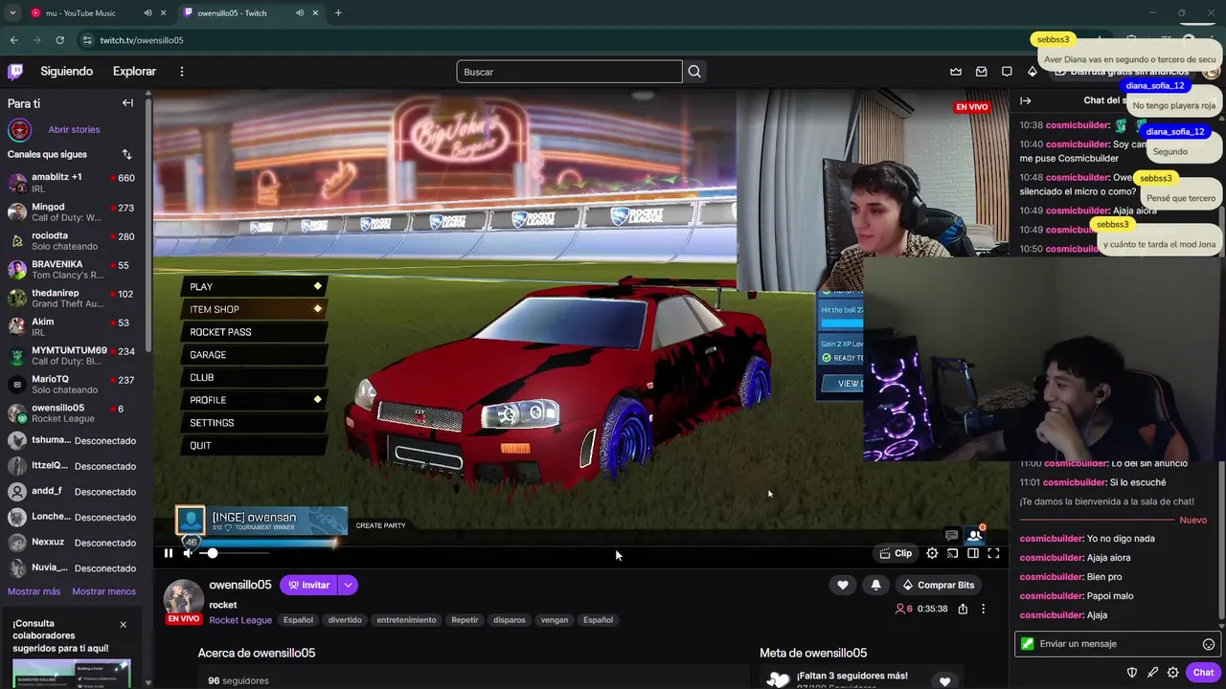Go back in browser history
Screen dimensions: 1226x689
point(13,40)
